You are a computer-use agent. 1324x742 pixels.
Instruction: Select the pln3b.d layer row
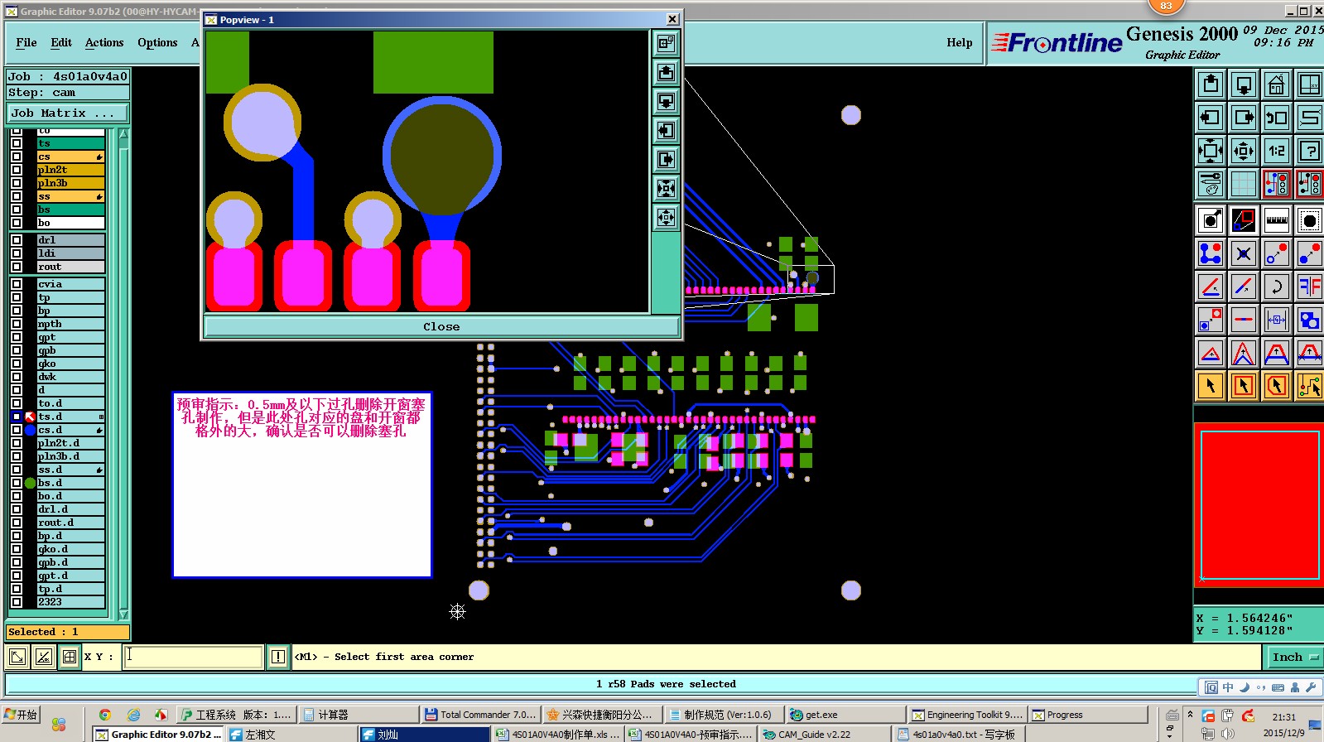point(70,456)
